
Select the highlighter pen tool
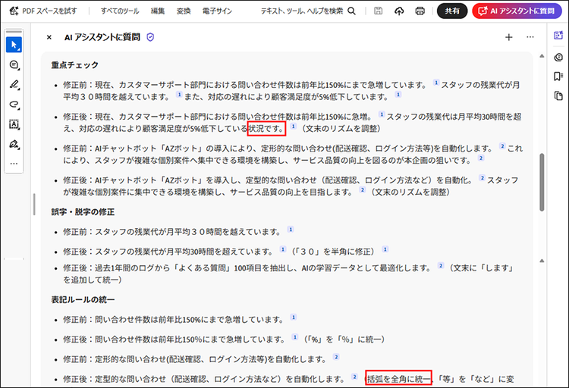click(x=14, y=85)
